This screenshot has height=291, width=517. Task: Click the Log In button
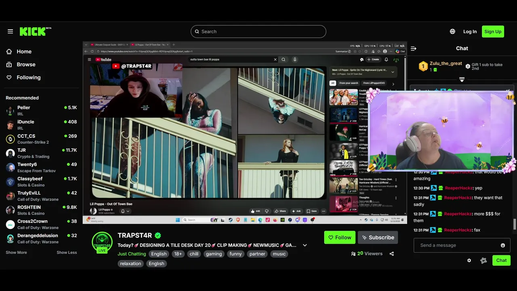(x=470, y=32)
